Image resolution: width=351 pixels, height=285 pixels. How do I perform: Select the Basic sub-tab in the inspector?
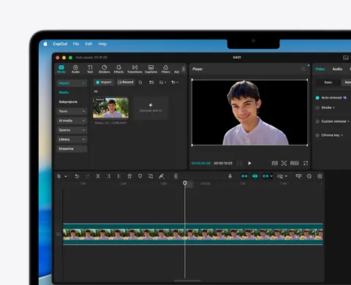coord(328,83)
